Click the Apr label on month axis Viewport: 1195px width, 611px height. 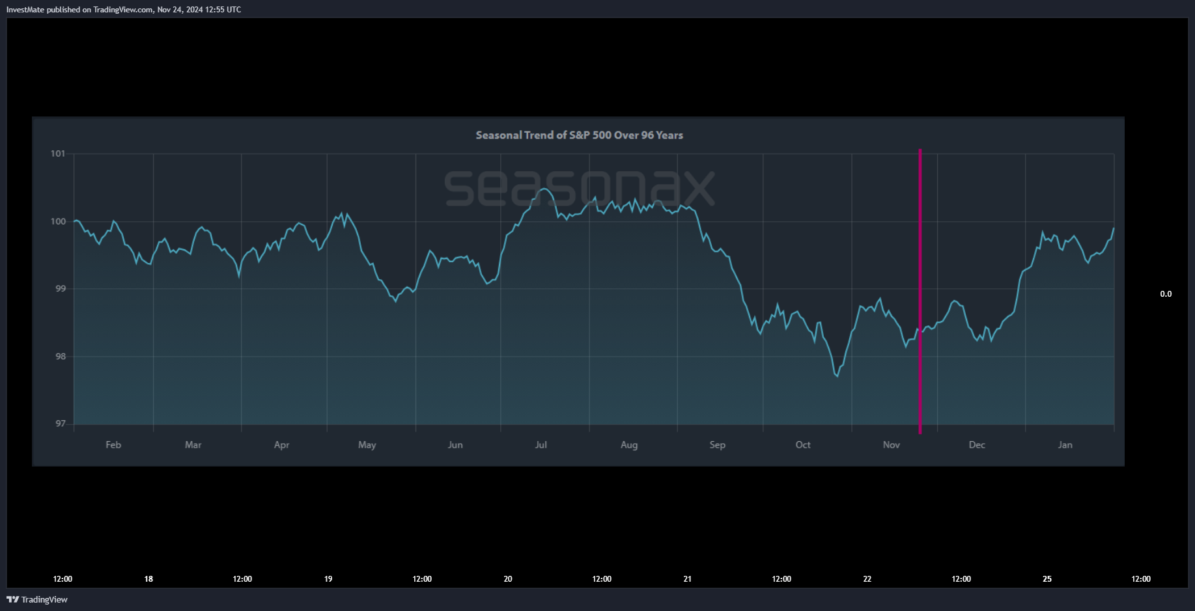click(281, 445)
